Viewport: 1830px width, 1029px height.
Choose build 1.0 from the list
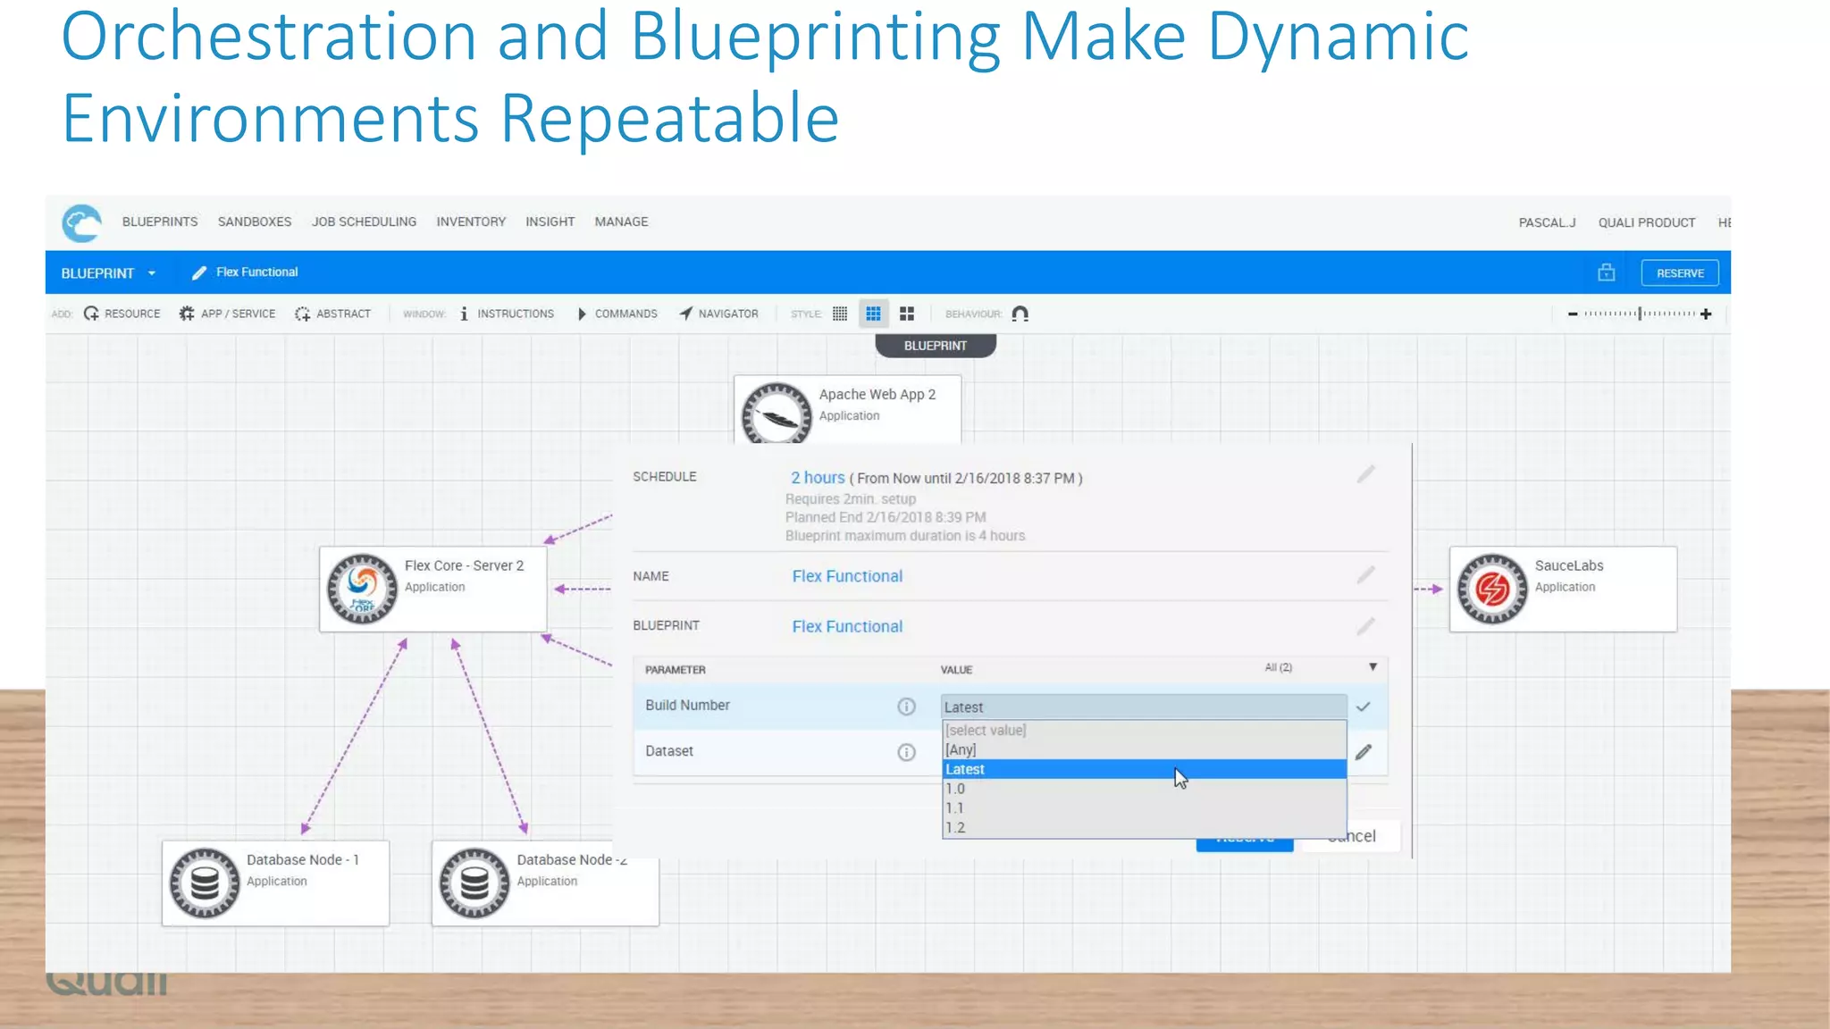[x=1144, y=789]
